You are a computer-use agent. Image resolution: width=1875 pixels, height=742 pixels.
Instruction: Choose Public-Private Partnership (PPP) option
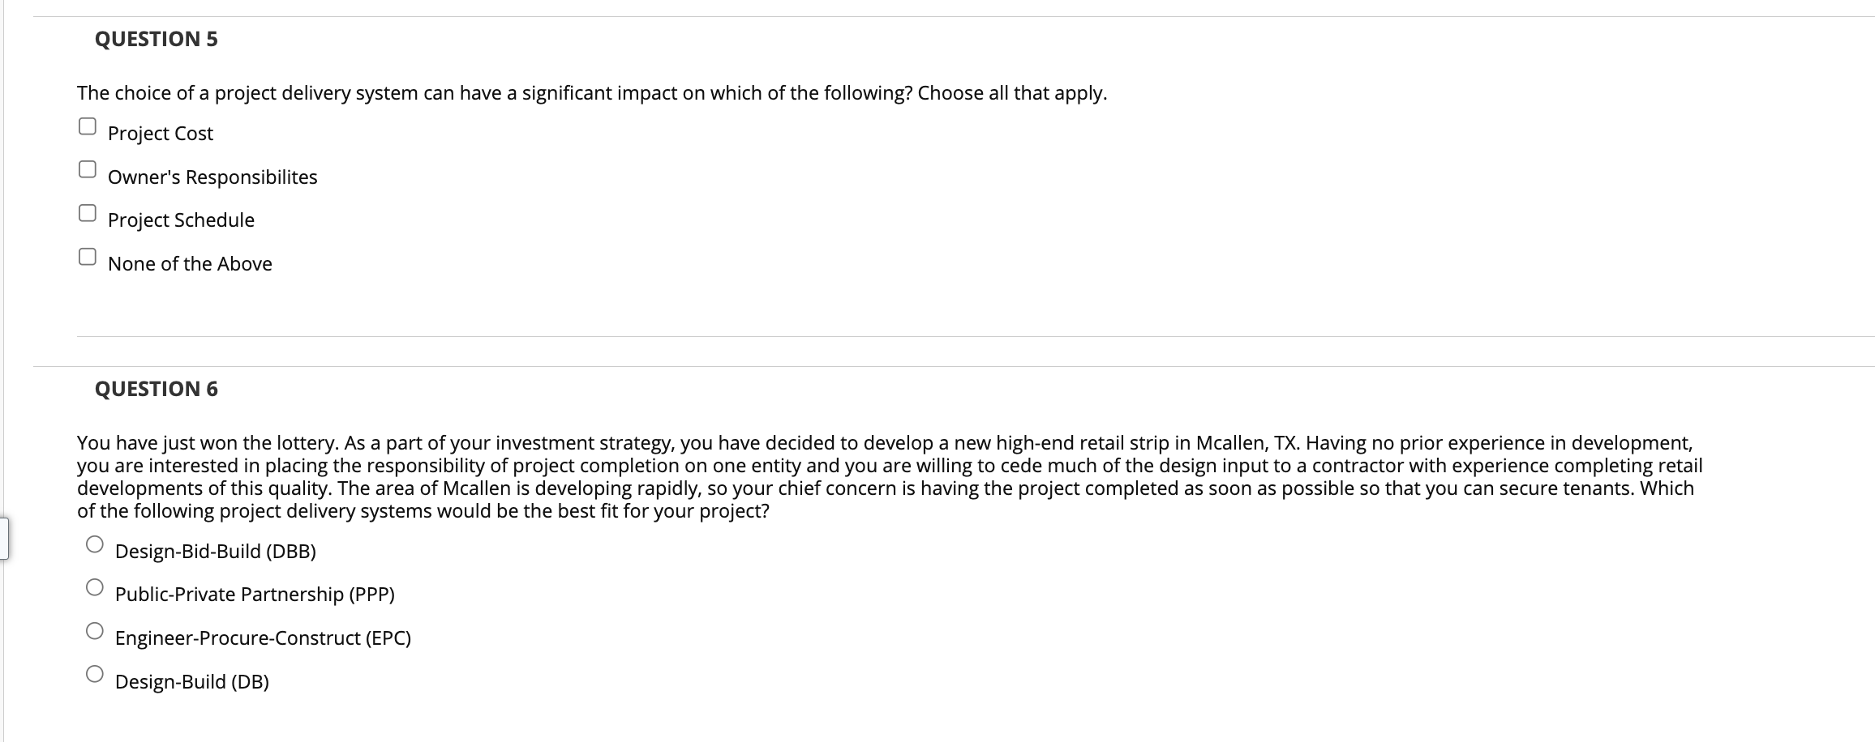point(95,586)
